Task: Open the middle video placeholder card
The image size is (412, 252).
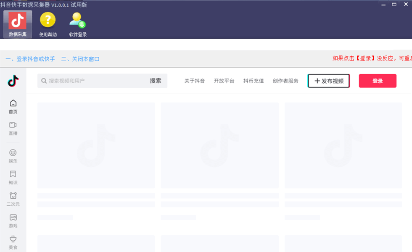Action: 219,145
